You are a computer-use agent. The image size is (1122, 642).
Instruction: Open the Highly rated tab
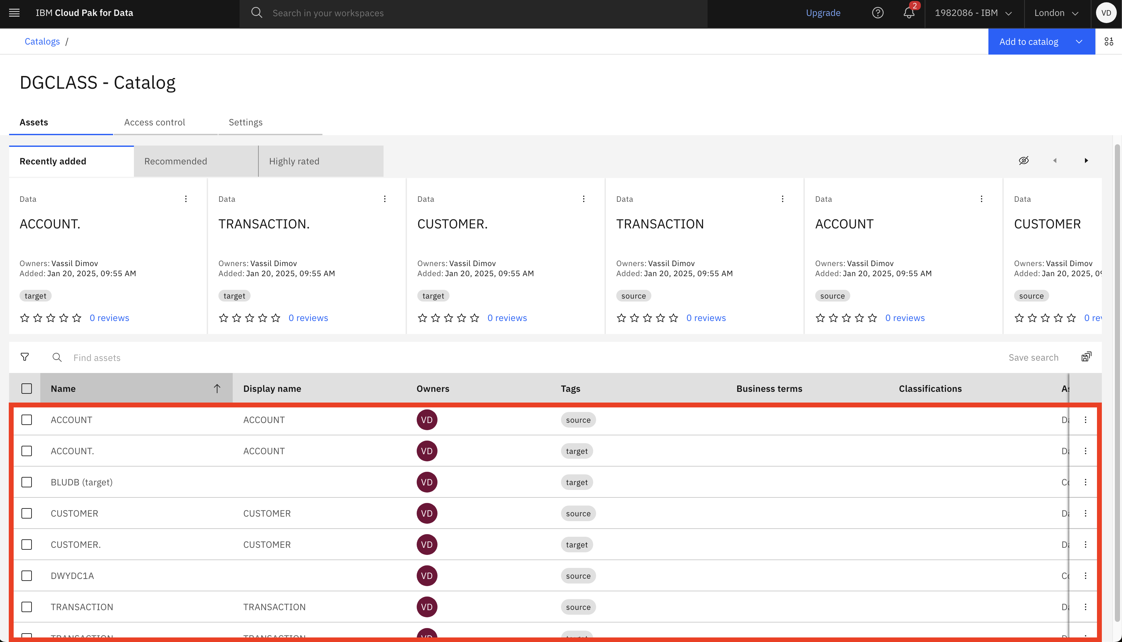click(294, 161)
